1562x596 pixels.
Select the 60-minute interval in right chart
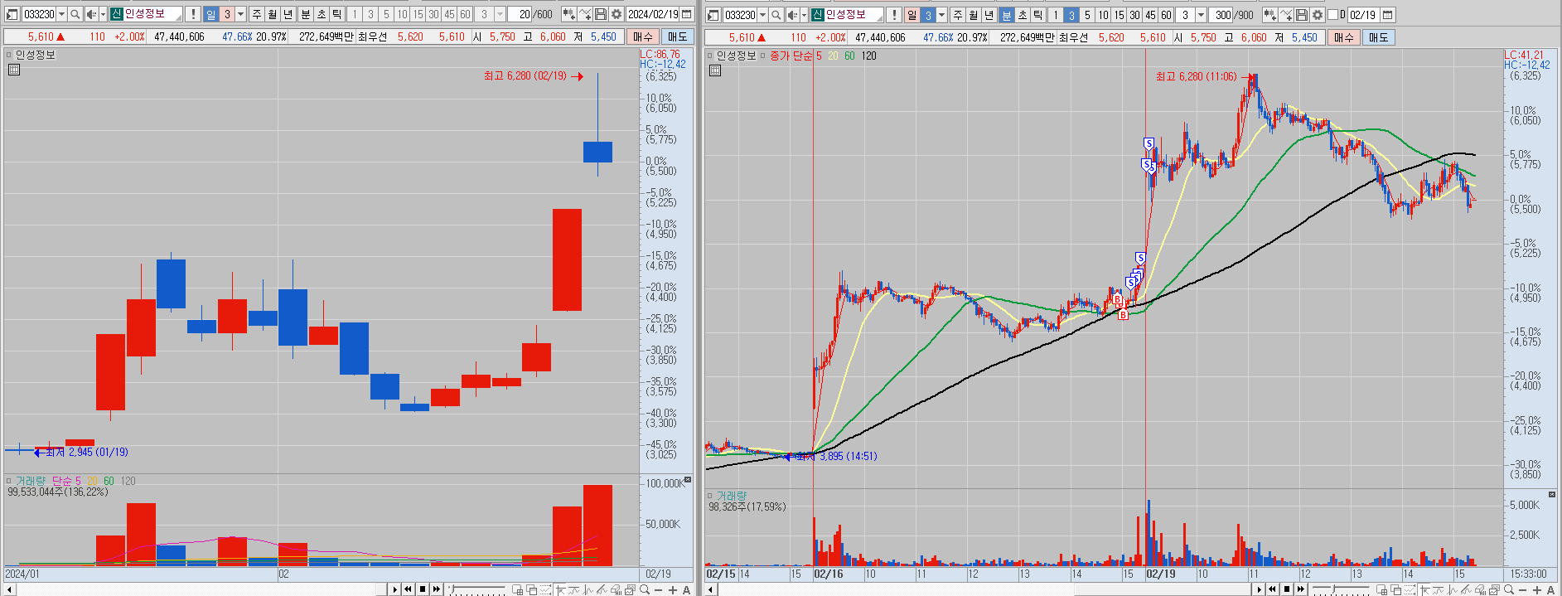tap(1166, 15)
